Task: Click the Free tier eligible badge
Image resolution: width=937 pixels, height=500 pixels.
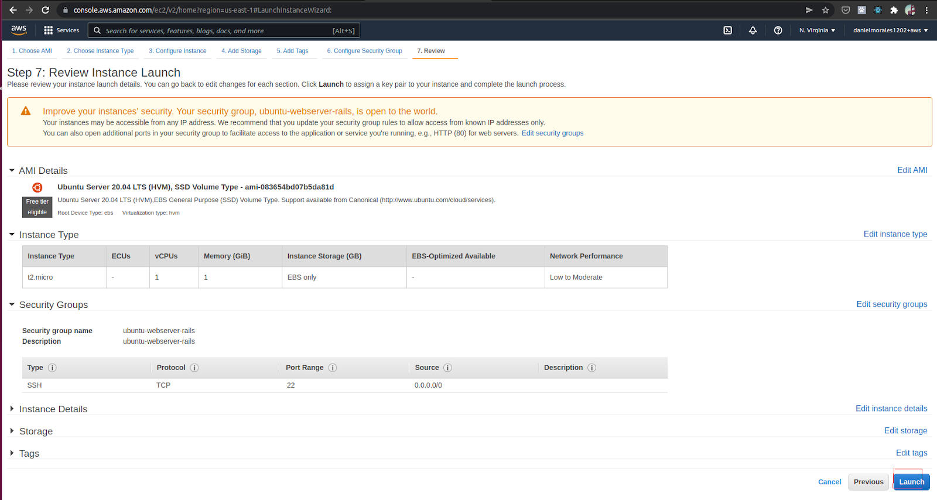Action: (x=37, y=207)
